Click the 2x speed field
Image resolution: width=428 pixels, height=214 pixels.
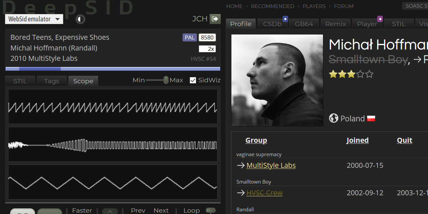click(207, 49)
